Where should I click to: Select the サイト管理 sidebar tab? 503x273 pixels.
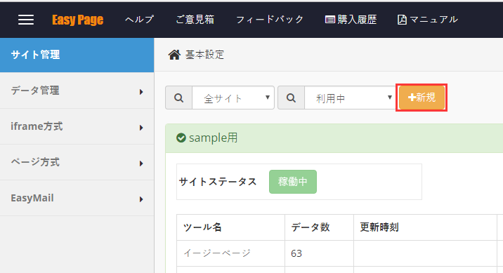pyautogui.click(x=77, y=55)
